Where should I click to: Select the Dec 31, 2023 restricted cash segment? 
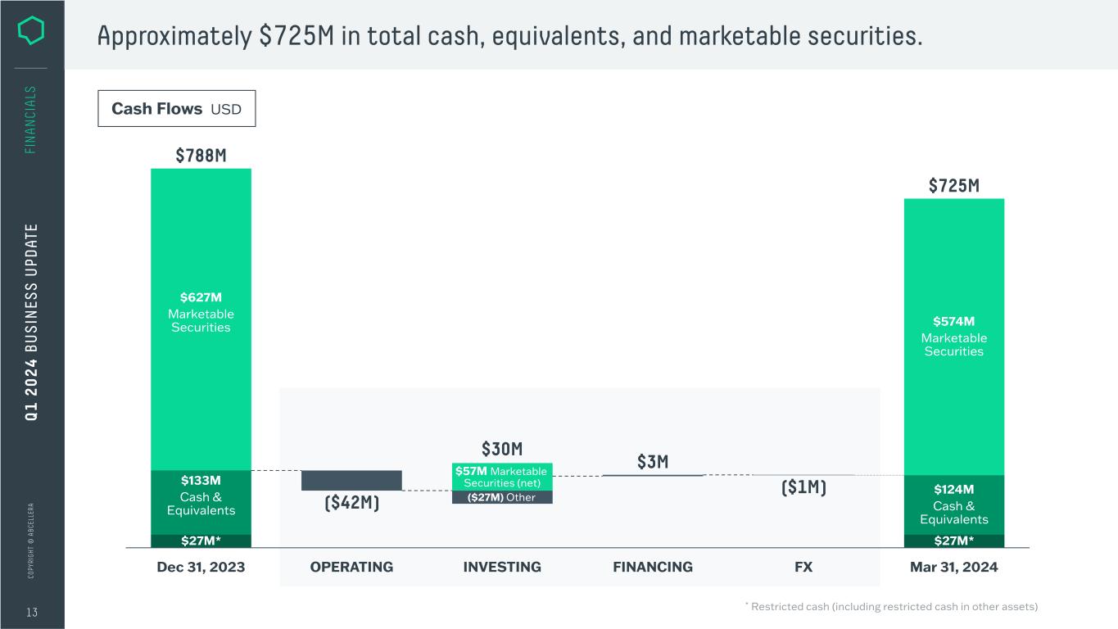click(201, 541)
